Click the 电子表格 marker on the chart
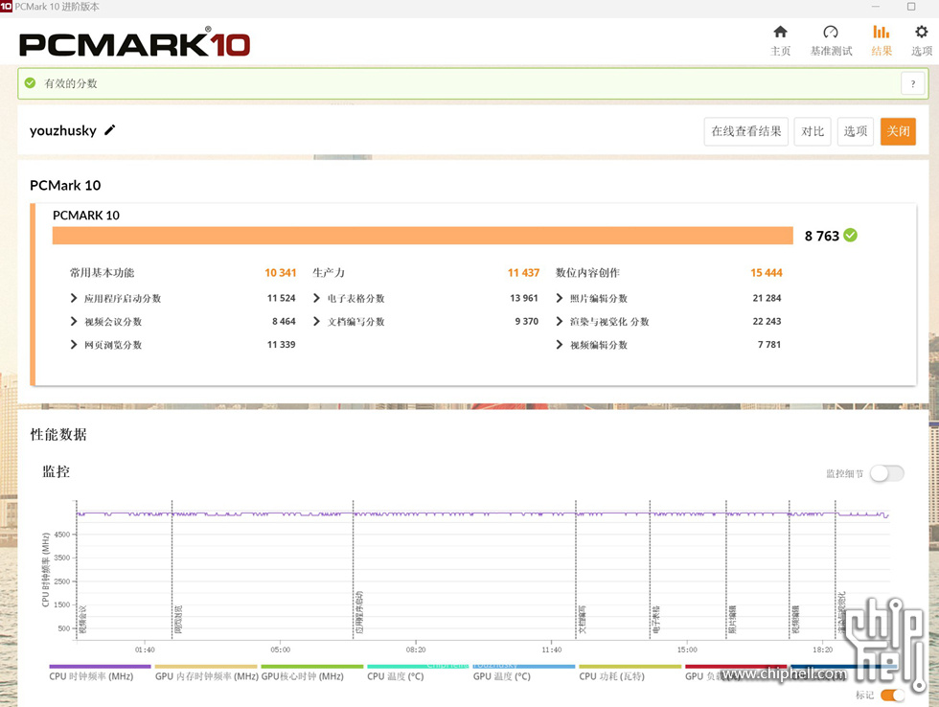 pyautogui.click(x=656, y=620)
